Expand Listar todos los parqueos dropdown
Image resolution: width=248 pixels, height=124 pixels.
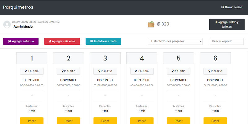tap(175, 41)
